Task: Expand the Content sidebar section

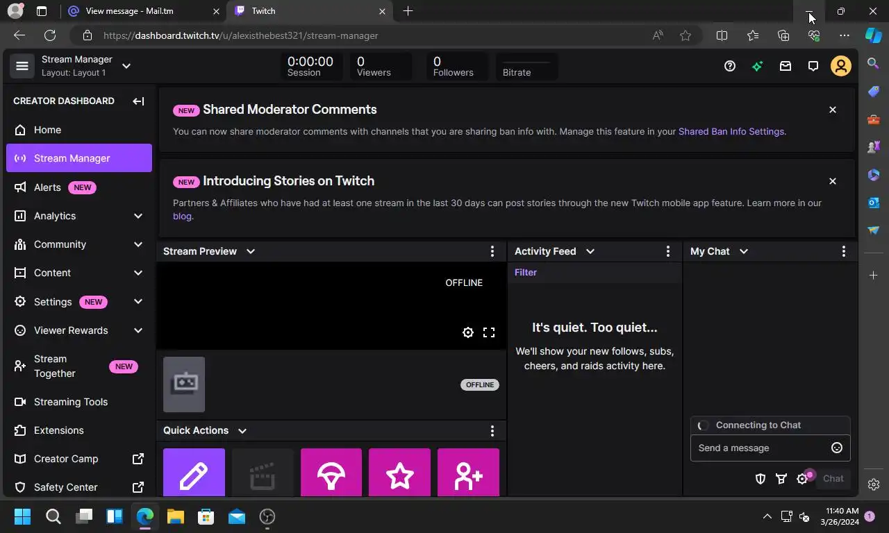Action: [x=138, y=273]
